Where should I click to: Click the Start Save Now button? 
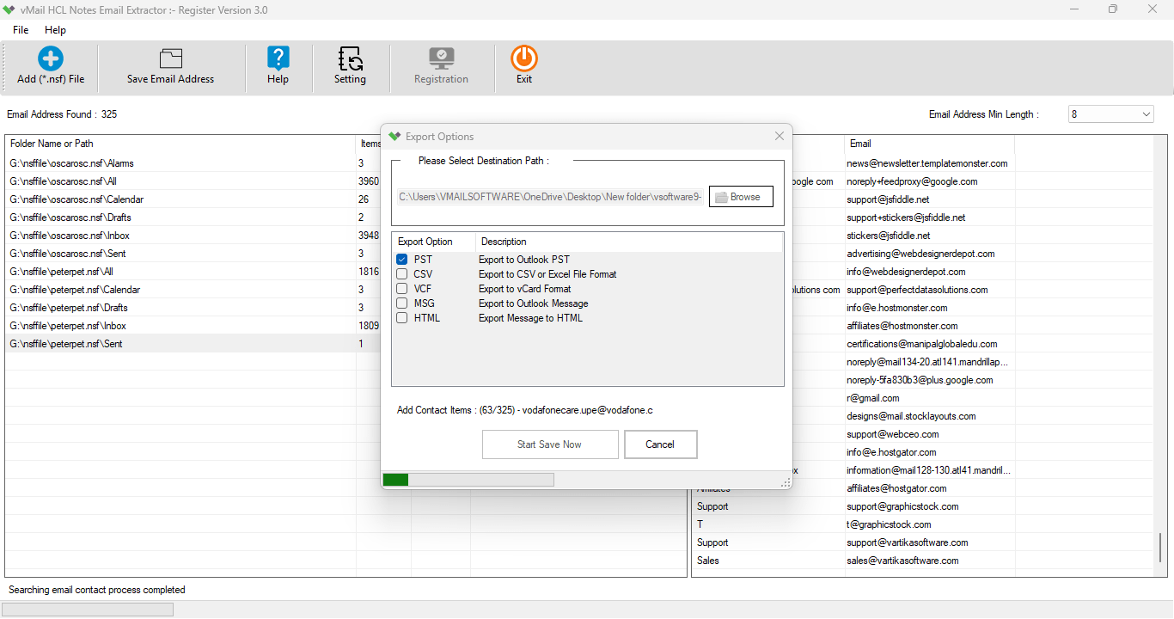[550, 444]
